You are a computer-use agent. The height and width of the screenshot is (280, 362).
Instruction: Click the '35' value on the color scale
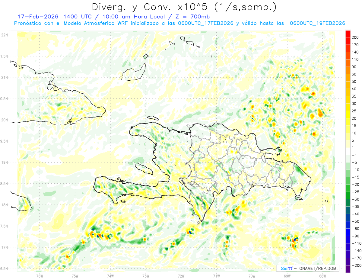click(x=354, y=96)
